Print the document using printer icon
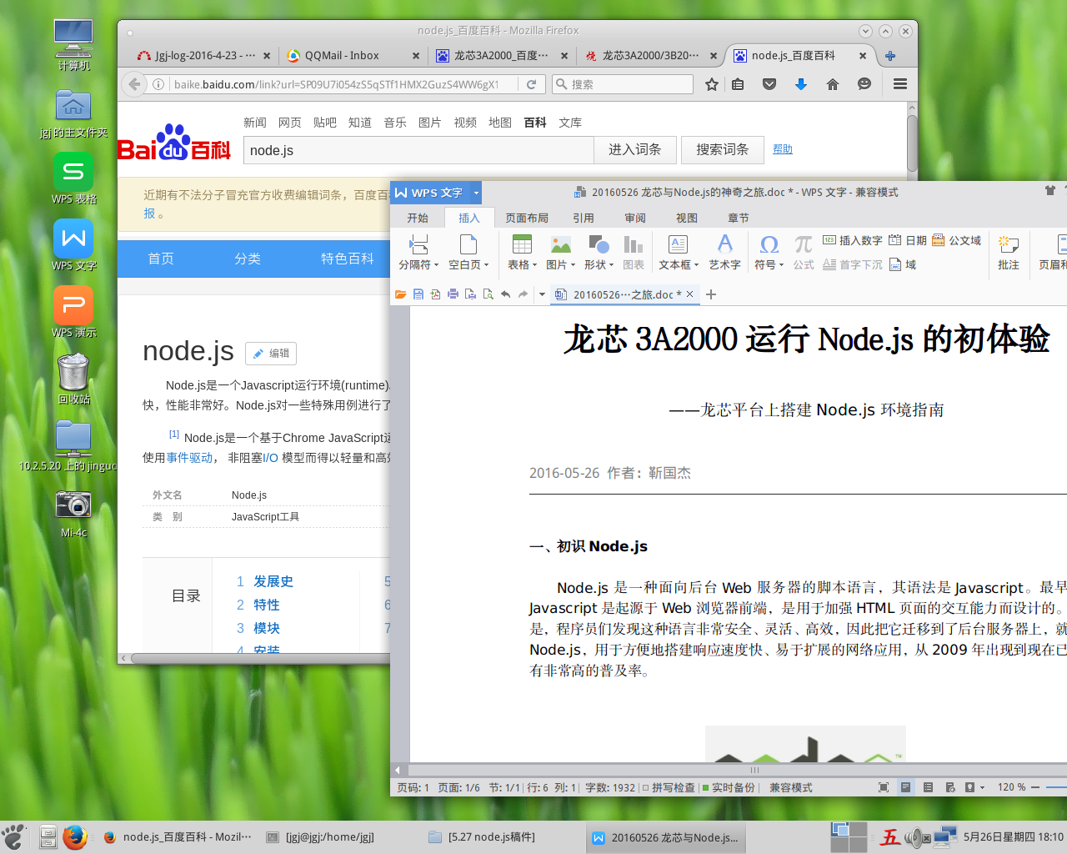 click(x=453, y=294)
